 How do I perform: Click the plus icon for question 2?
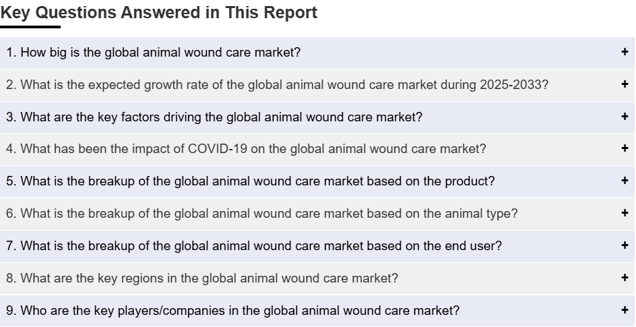[625, 84]
